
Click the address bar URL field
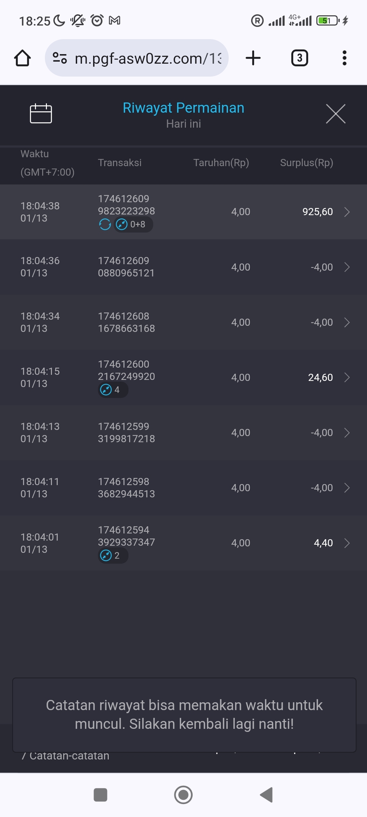(148, 59)
